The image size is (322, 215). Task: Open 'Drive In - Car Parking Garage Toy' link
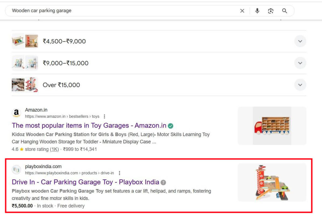click(86, 182)
